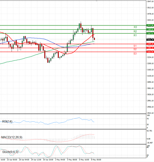Select the current price tag 3332.70
Screen dimensions: 154x162
[150, 40]
